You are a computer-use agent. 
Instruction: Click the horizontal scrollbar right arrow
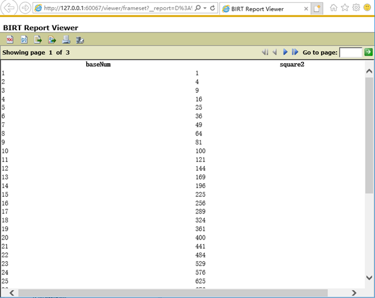coord(354,293)
